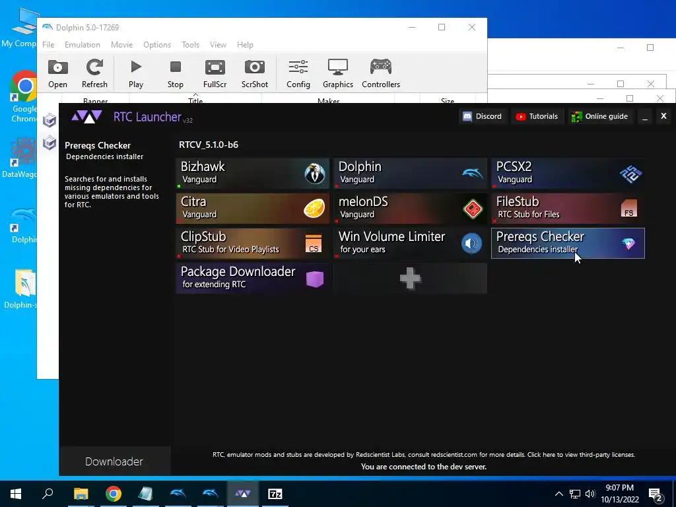Launch PCSX2 Vanguard tile
The width and height of the screenshot is (676, 507).
click(568, 174)
